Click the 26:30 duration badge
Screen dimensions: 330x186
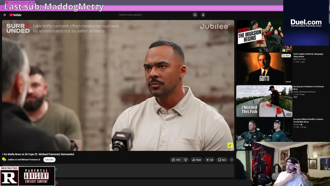[289, 115]
